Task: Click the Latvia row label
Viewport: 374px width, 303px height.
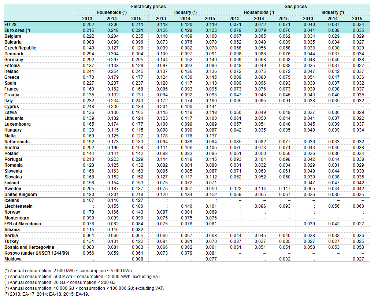Action: 11,112
